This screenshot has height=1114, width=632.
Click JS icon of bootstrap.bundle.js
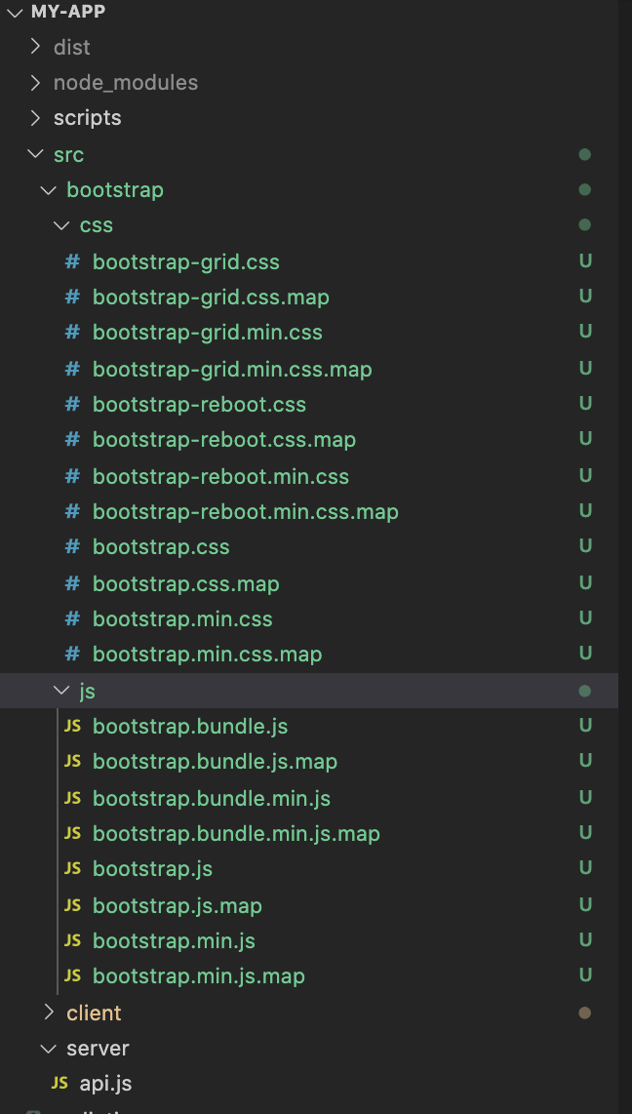click(x=72, y=726)
